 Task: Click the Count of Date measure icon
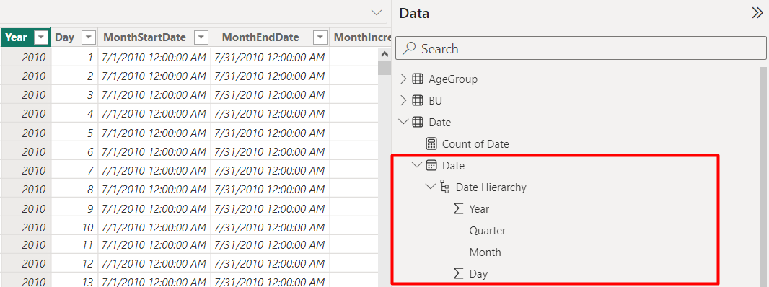(x=431, y=143)
